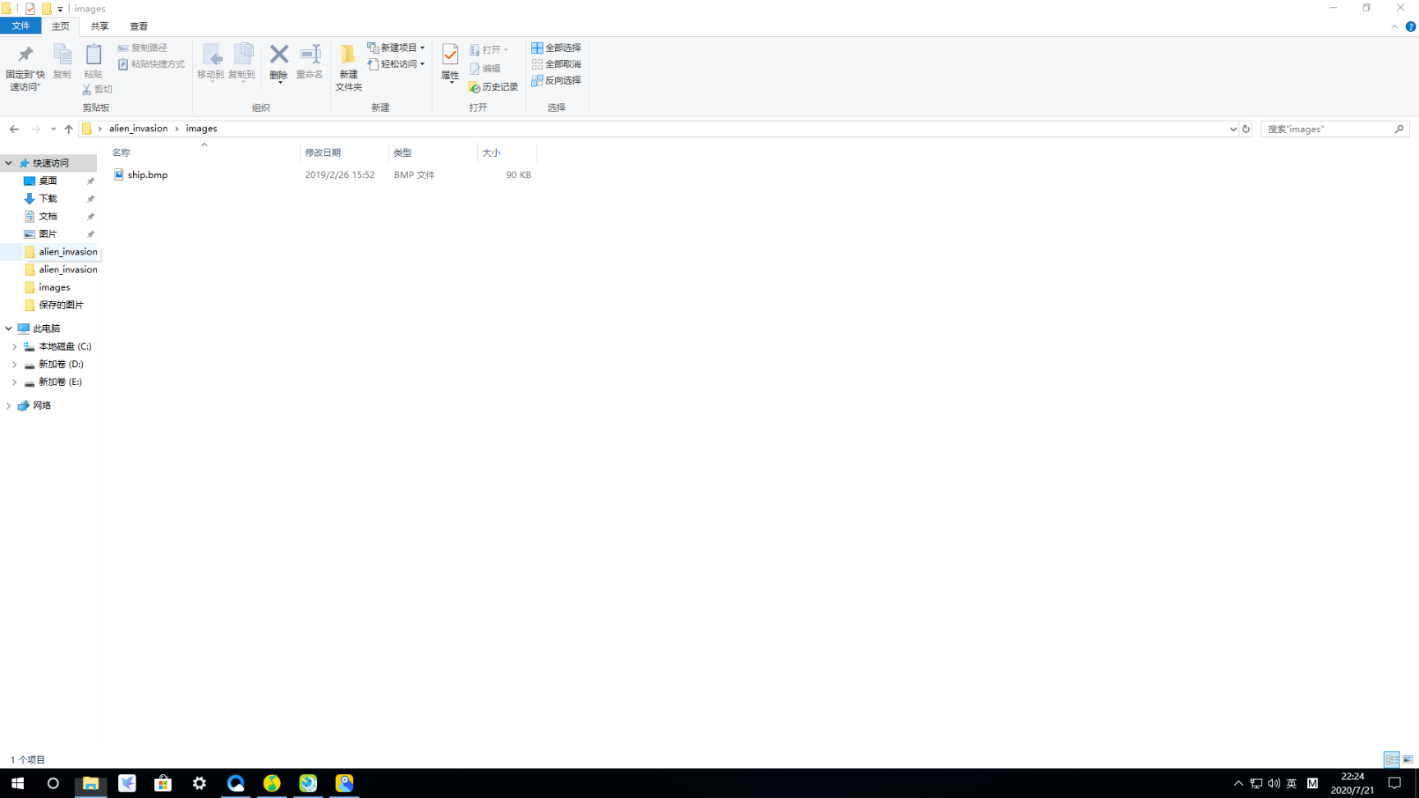The image size is (1419, 798).
Task: Open Saved pictures (保存的图片) in the sidebar
Action: [61, 305]
